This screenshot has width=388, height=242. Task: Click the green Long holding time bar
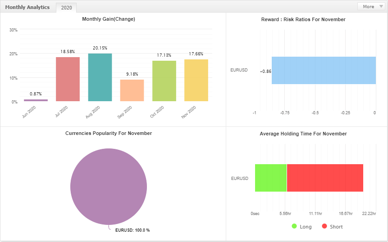(271, 178)
